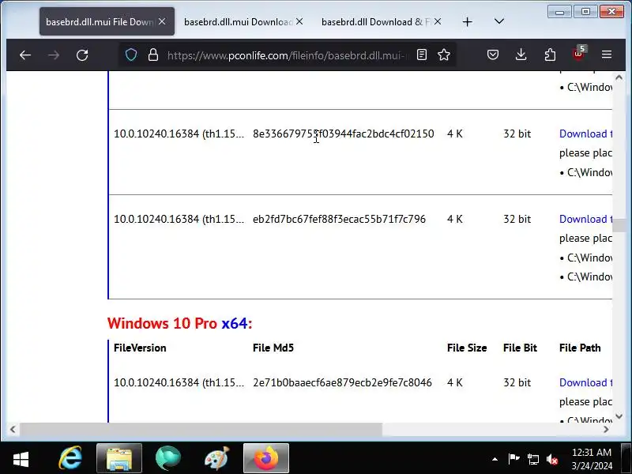Open the Windows Start menu
Viewport: 632px width, 474px height.
(x=21, y=459)
